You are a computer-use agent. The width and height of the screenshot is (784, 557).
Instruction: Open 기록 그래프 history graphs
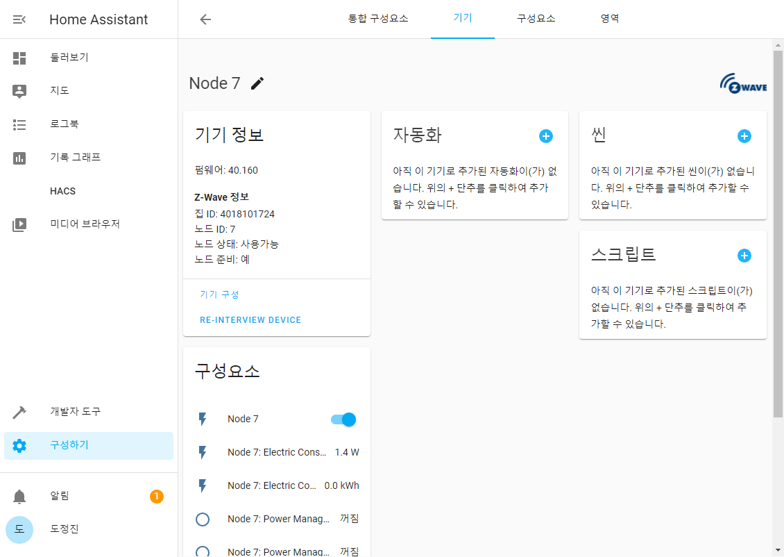(89, 158)
